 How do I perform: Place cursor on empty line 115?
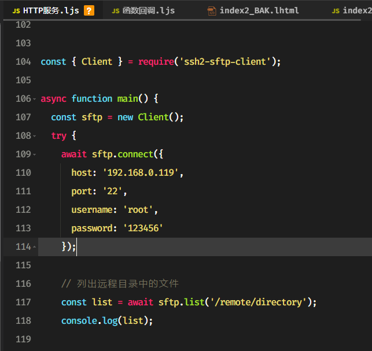204,265
